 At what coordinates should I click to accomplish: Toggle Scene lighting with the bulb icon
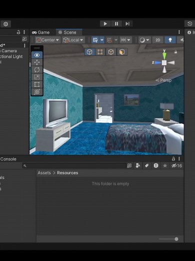pyautogui.click(x=170, y=40)
